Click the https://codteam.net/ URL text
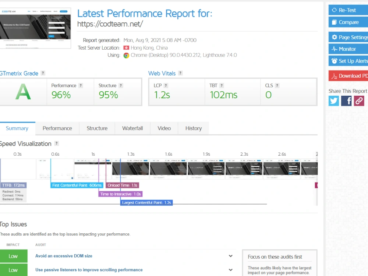368x276 pixels. pyautogui.click(x=110, y=24)
